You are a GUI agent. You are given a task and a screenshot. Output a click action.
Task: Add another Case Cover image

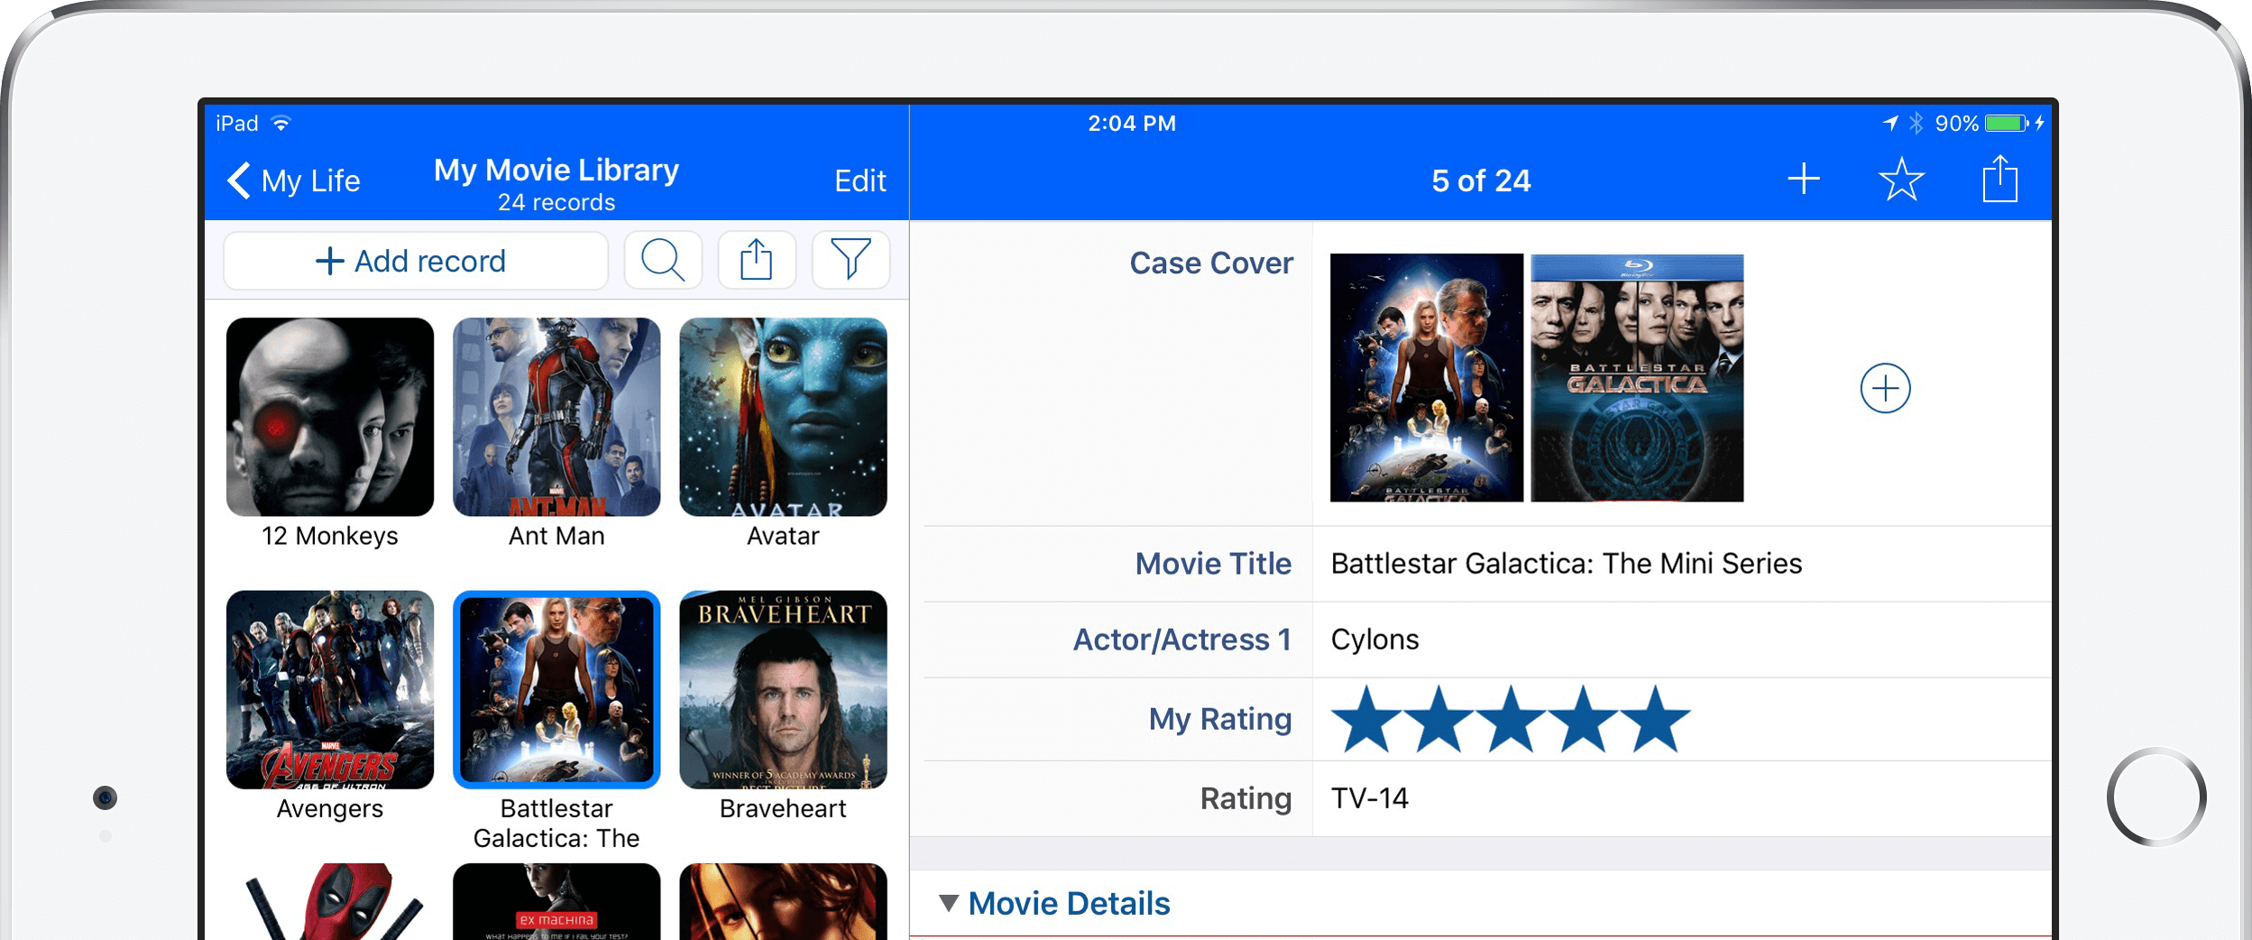point(1885,389)
